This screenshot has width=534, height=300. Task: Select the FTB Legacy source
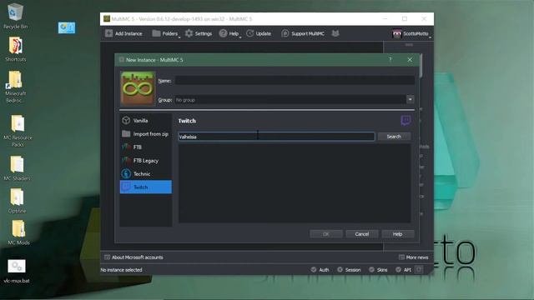click(x=146, y=161)
